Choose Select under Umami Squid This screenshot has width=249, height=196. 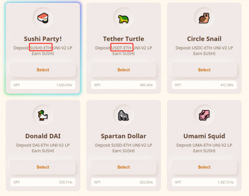click(x=204, y=167)
